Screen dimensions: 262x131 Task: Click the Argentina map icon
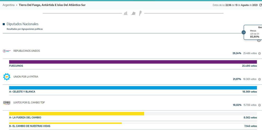pos(140,13)
